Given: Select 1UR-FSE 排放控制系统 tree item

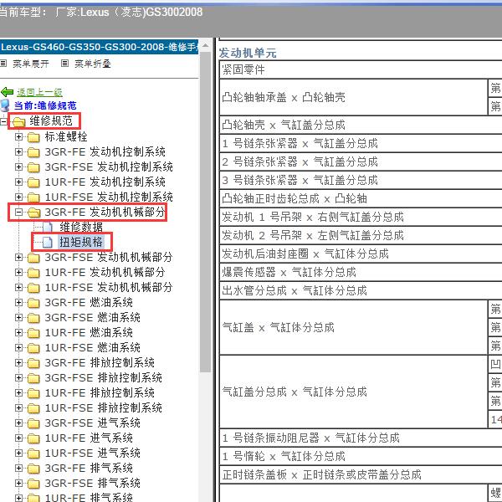Looking at the screenshot, I should point(104,408).
